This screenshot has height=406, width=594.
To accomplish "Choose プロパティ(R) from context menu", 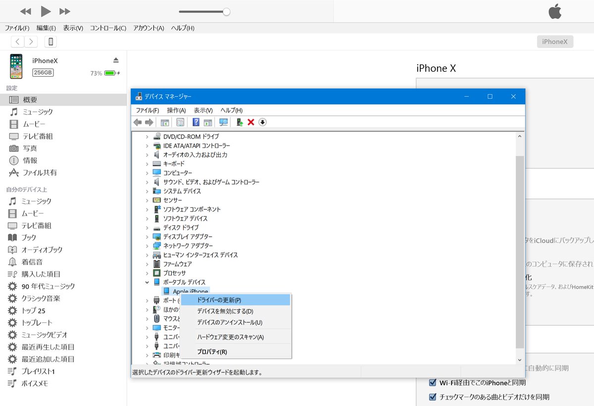I will (x=236, y=352).
